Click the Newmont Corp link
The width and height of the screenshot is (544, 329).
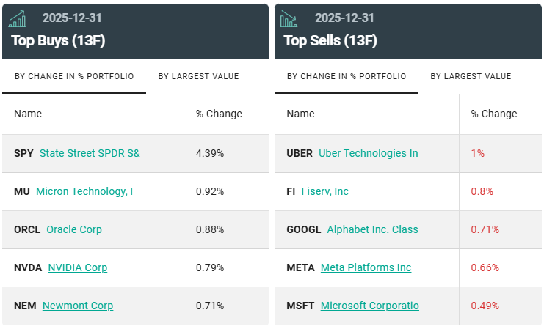[78, 306]
